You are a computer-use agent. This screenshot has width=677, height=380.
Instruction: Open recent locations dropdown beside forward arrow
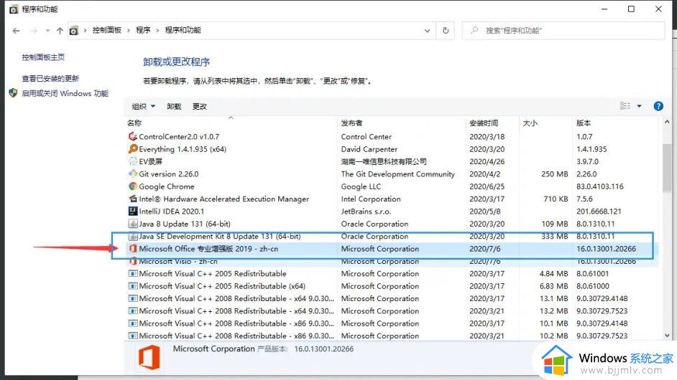47,31
